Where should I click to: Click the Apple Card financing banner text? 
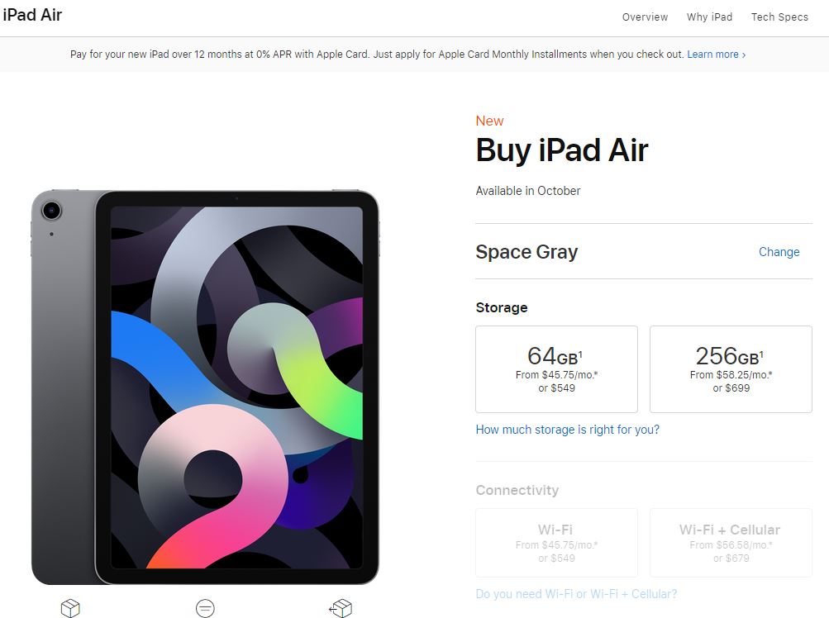pos(377,55)
